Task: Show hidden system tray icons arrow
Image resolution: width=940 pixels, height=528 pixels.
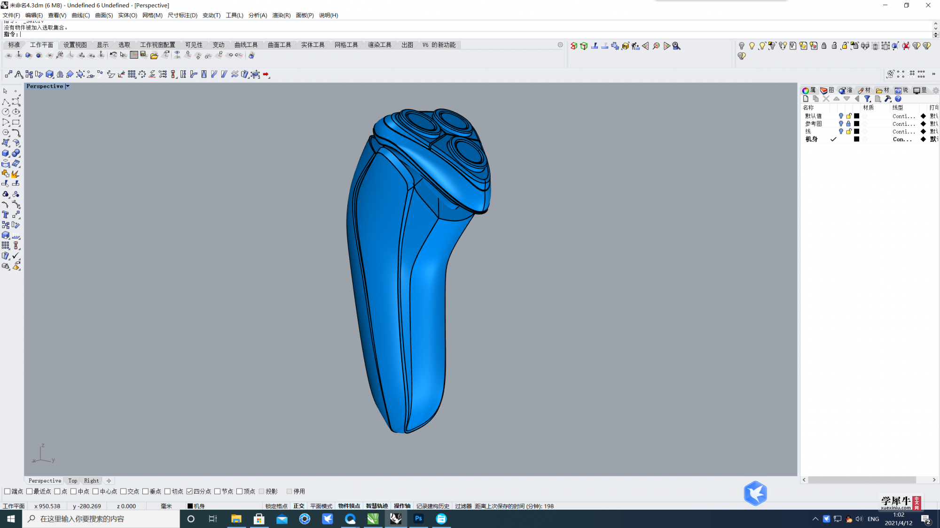Action: [x=815, y=519]
